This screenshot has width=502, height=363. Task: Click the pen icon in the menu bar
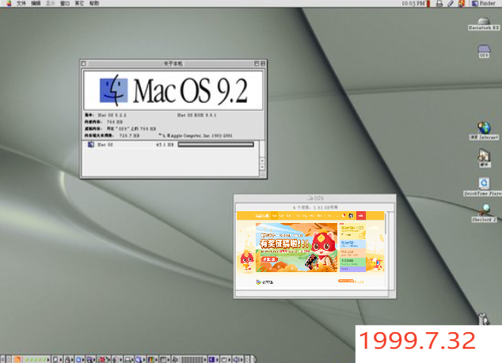click(450, 3)
